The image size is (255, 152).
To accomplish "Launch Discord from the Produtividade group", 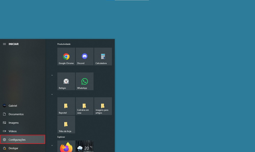I will point(84,56).
